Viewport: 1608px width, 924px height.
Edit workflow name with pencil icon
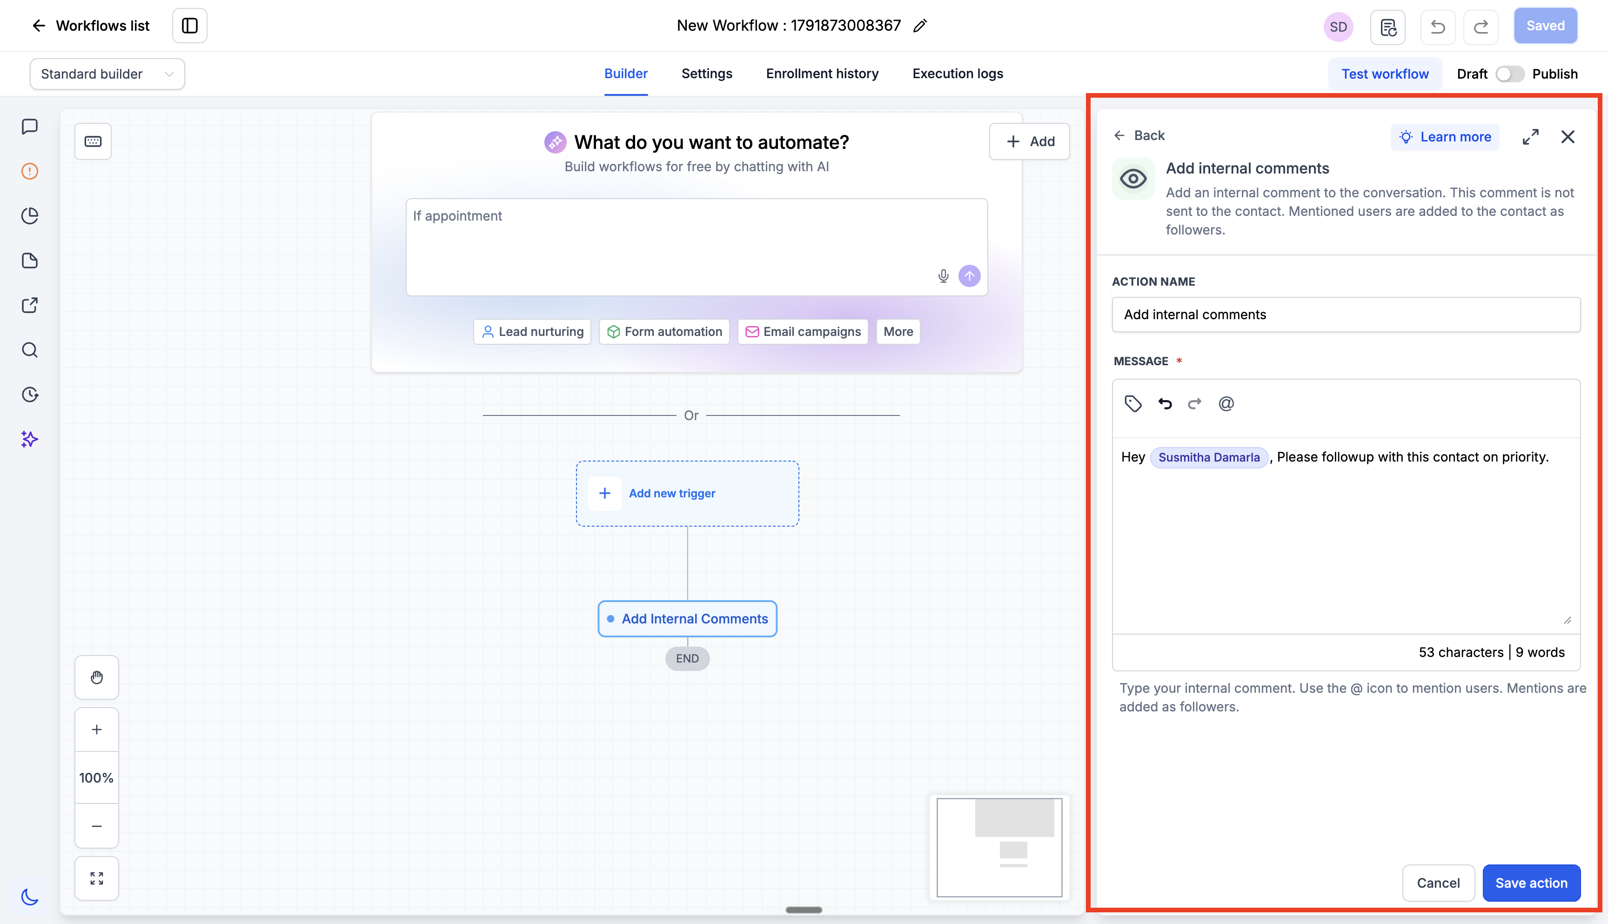pyautogui.click(x=920, y=26)
